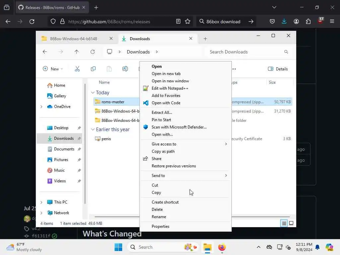Click the taskbar Search box

coord(163,247)
